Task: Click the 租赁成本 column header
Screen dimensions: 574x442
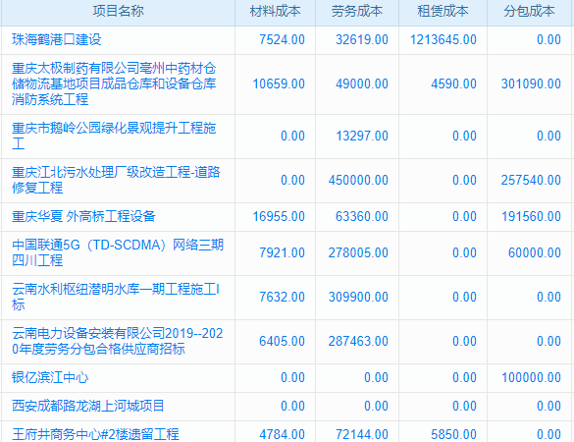Action: coord(443,11)
